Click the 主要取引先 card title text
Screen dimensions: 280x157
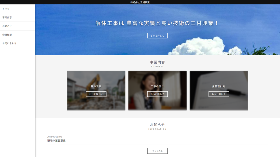219,86
